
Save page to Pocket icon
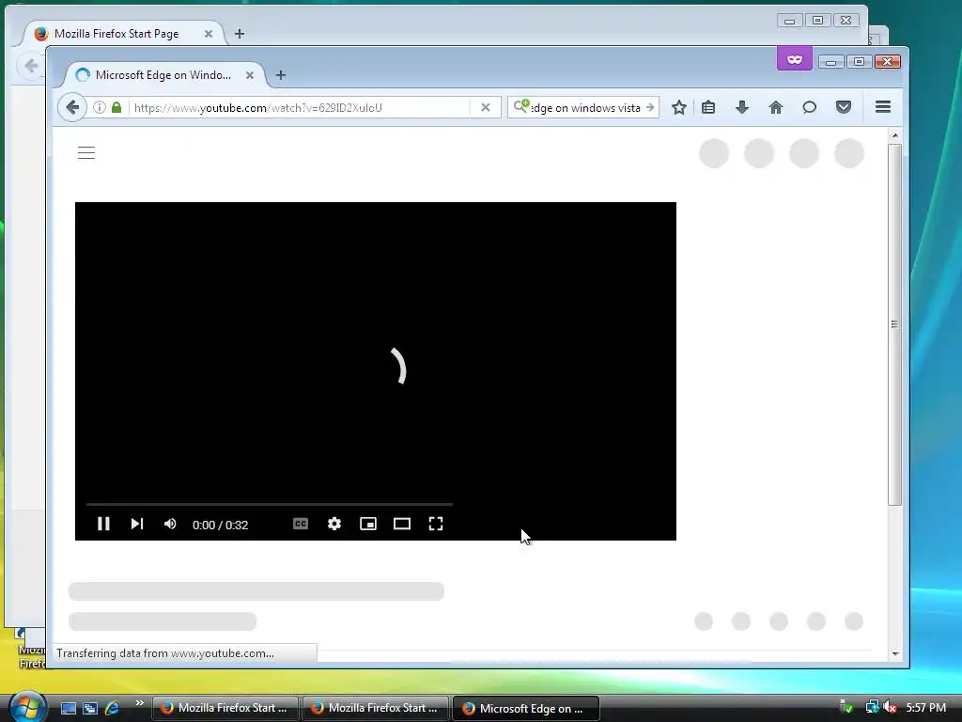click(x=844, y=107)
